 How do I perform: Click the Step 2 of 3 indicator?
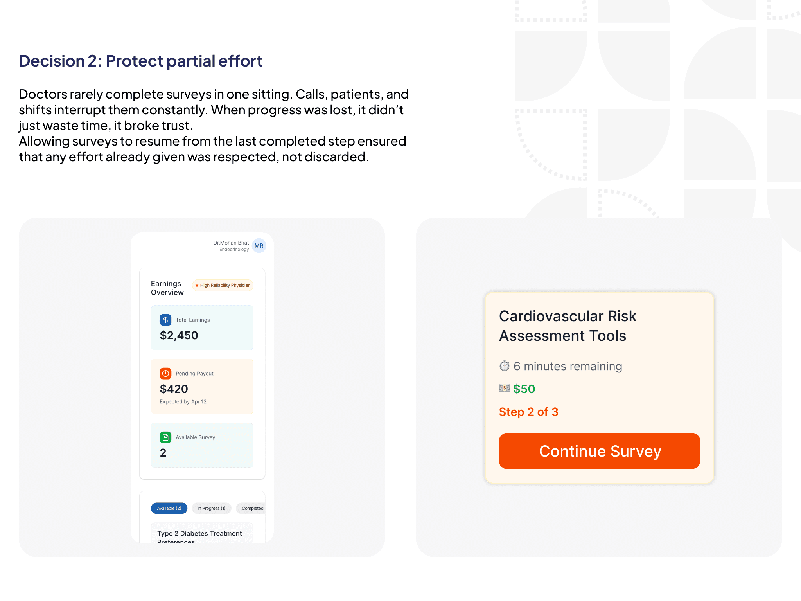528,412
